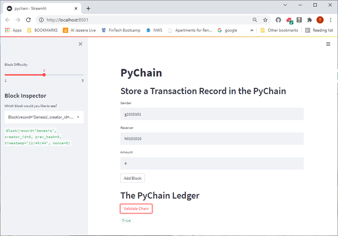Image resolution: width=338 pixels, height=236 pixels.
Task: Click the PyChain title heading
Action: (x=141, y=73)
